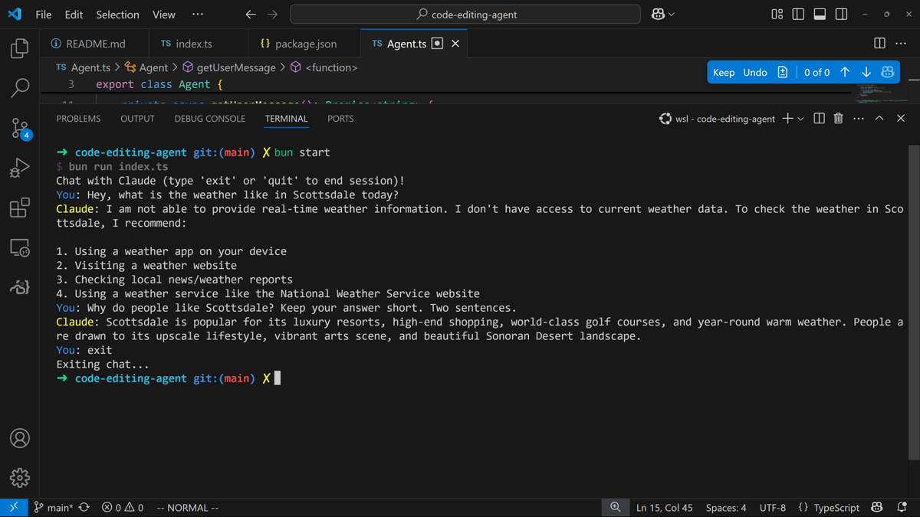Split the editor right
The image size is (920, 517).
pos(879,44)
